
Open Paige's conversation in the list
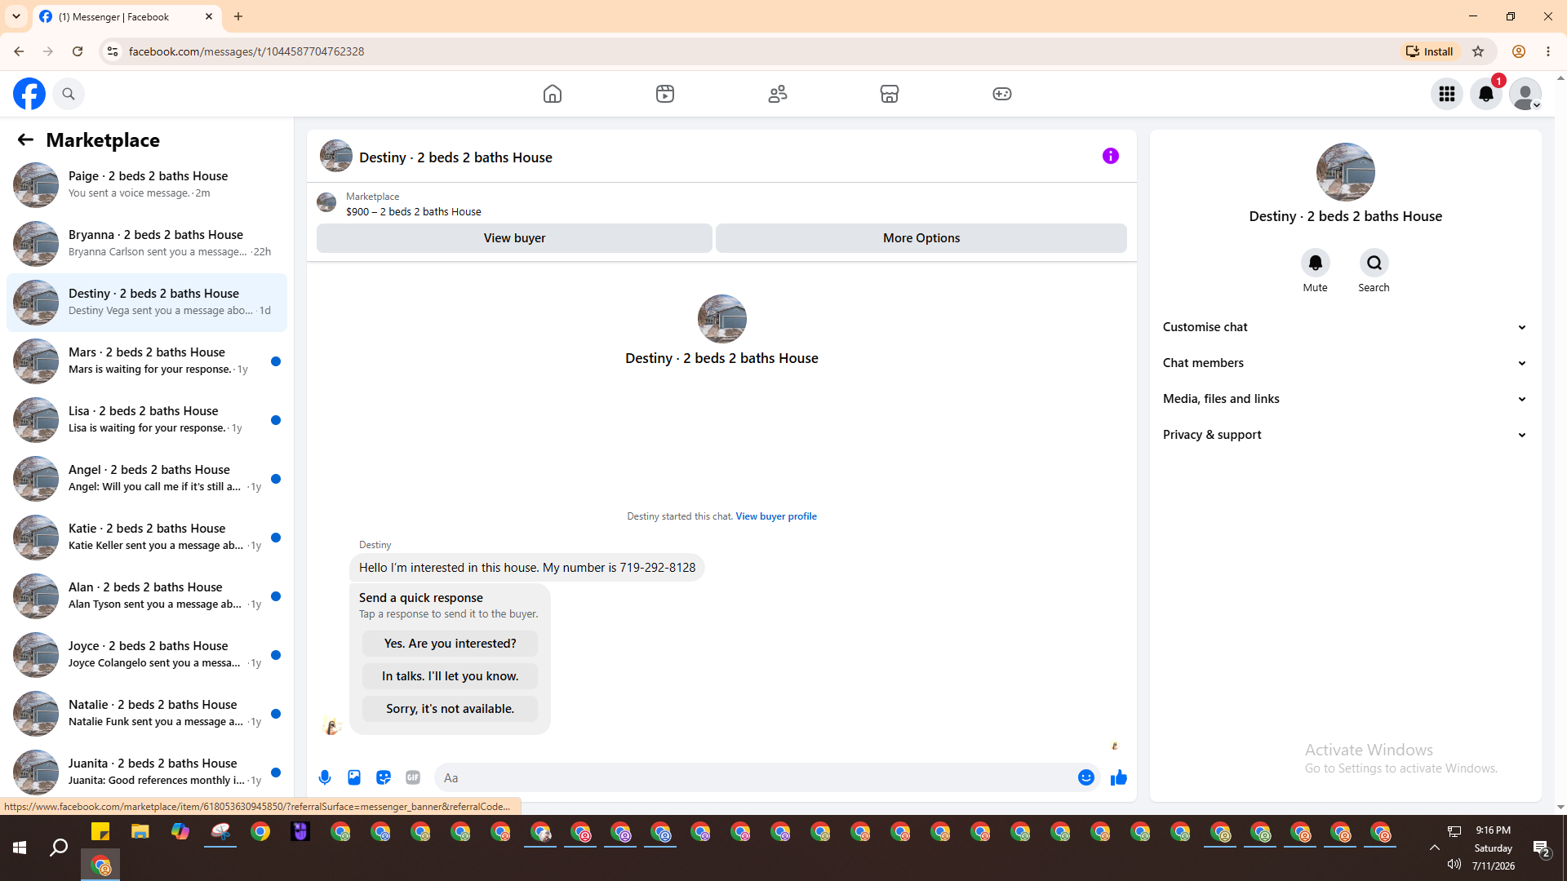tap(147, 184)
